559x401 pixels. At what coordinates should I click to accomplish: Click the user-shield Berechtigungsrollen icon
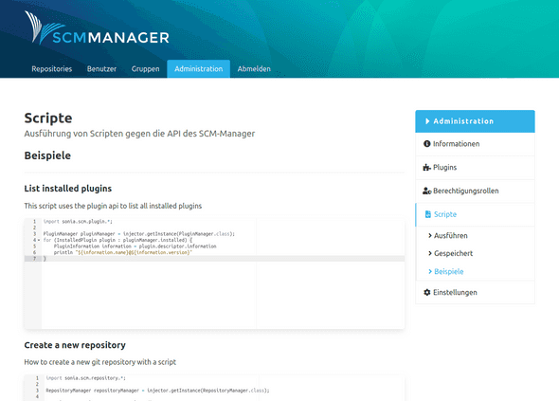click(427, 191)
